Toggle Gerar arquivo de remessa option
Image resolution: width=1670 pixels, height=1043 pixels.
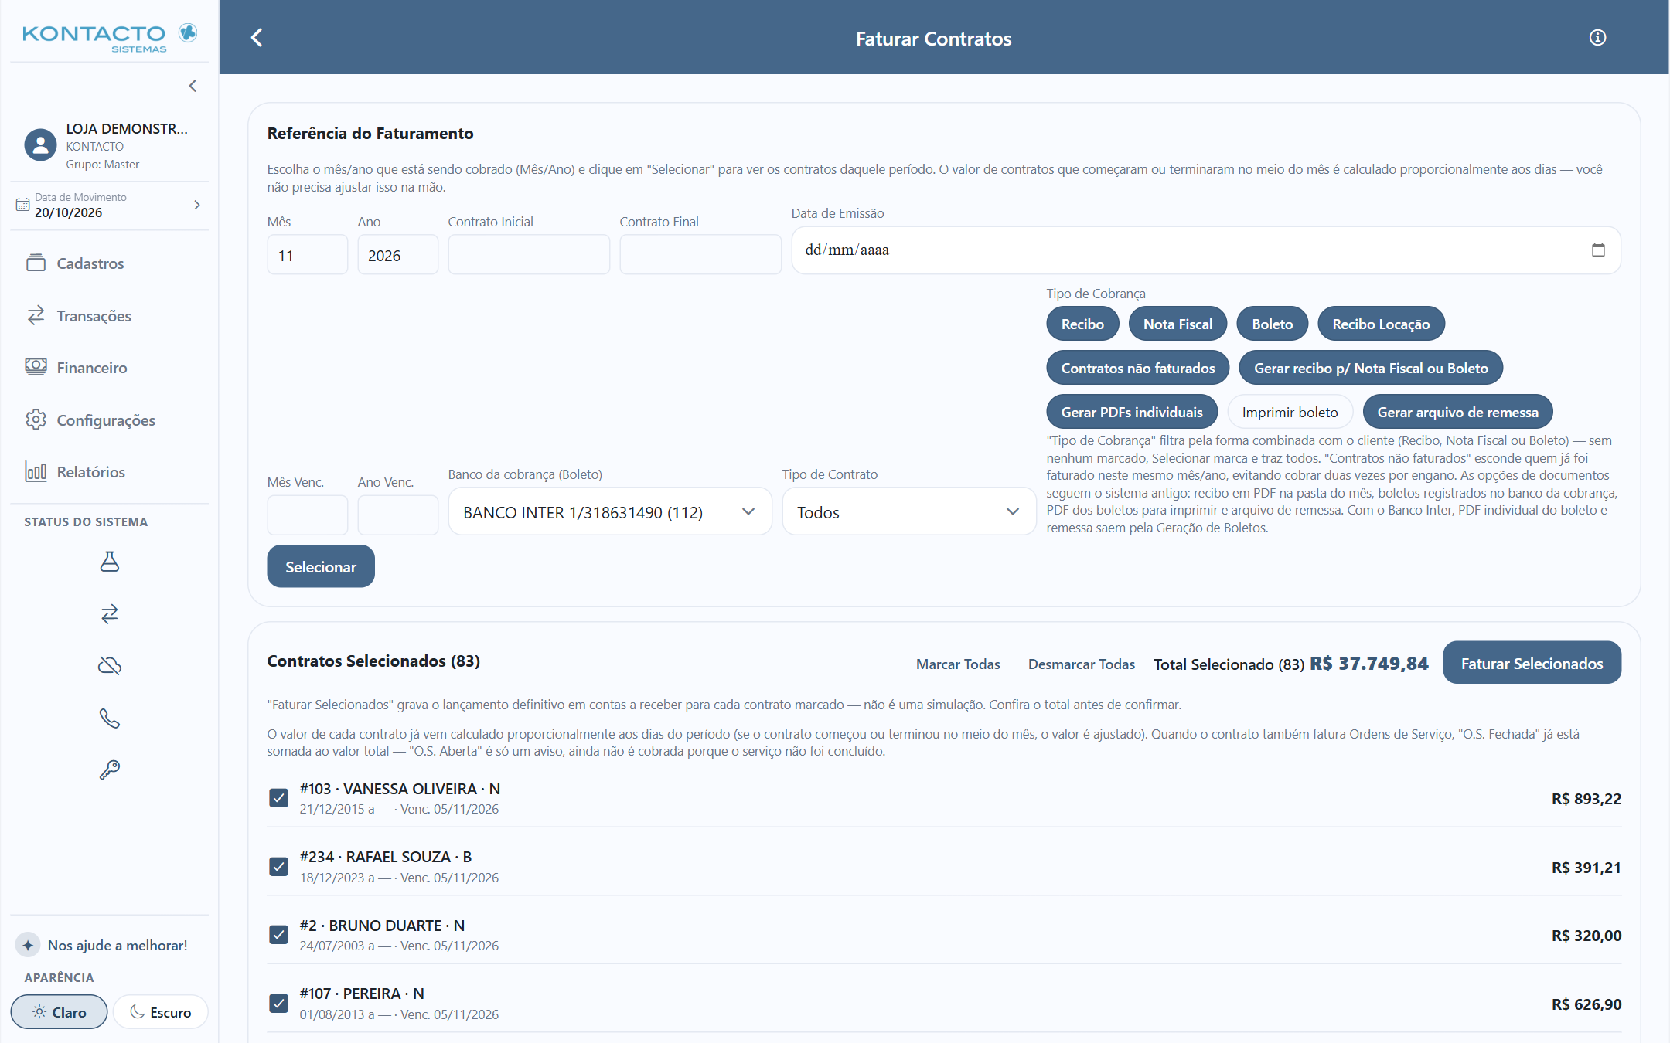click(1457, 412)
